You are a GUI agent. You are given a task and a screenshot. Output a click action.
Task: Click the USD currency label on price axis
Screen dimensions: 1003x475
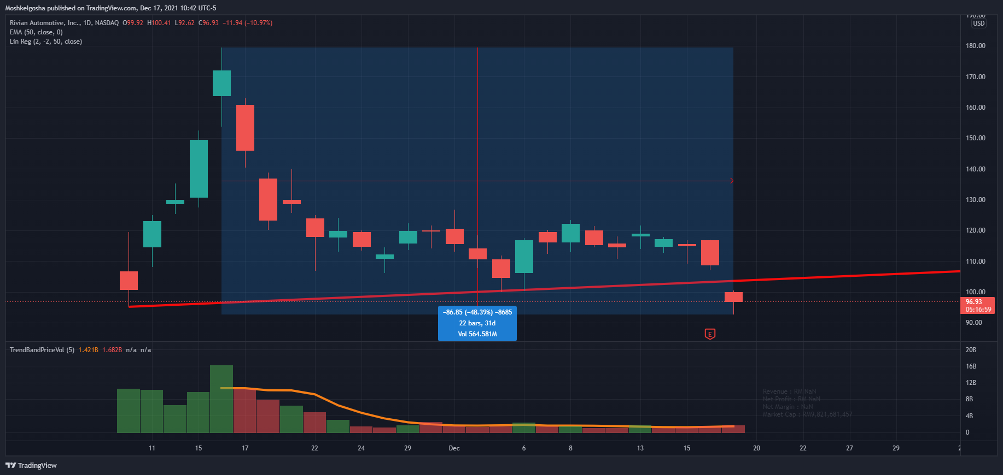coord(978,23)
